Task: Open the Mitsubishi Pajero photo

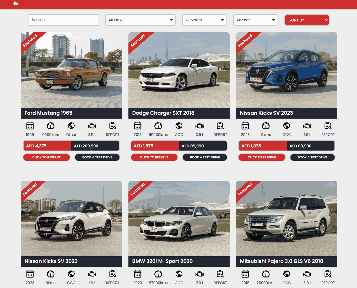Action: (x=286, y=218)
